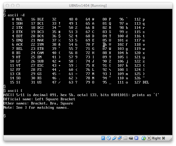This screenshot has width=176, height=146.
Task: Click the 'ascii [' command line
Action: 15,91
